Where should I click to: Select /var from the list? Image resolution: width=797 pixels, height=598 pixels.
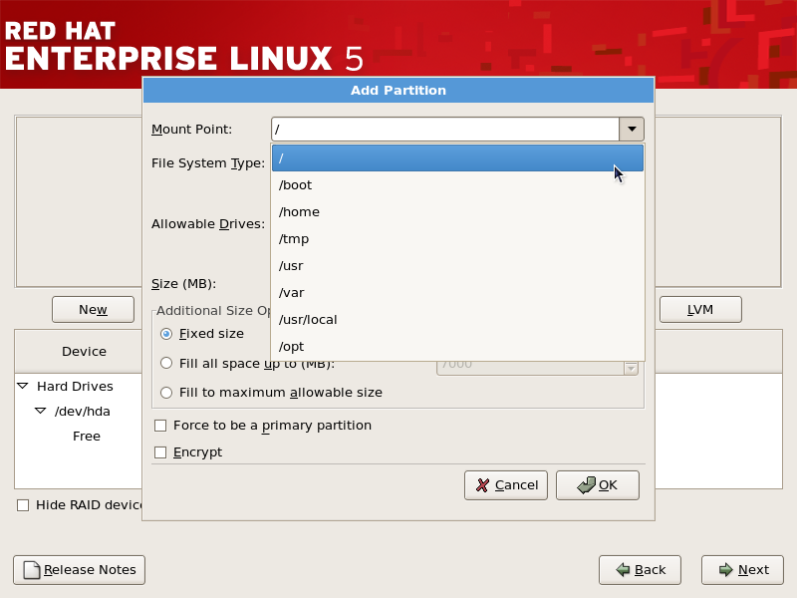pos(457,293)
